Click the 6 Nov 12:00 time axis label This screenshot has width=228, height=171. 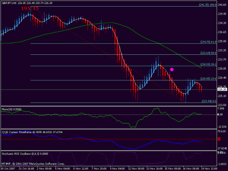click(81, 168)
